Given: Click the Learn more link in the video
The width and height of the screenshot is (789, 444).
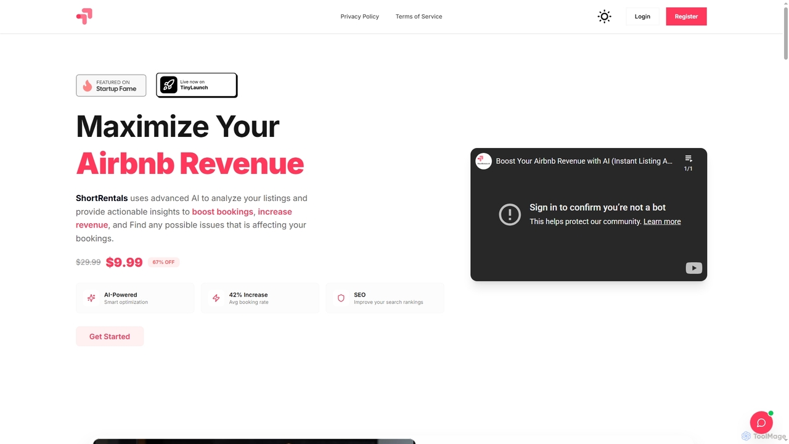Looking at the screenshot, I should coord(662,221).
